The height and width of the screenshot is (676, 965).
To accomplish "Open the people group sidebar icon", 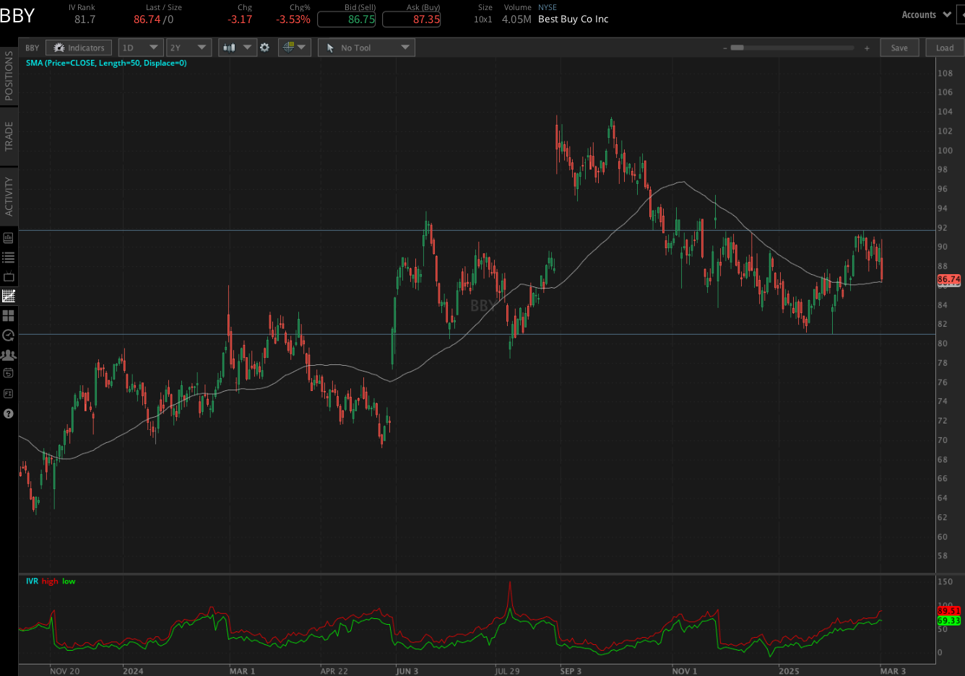I will (x=9, y=355).
